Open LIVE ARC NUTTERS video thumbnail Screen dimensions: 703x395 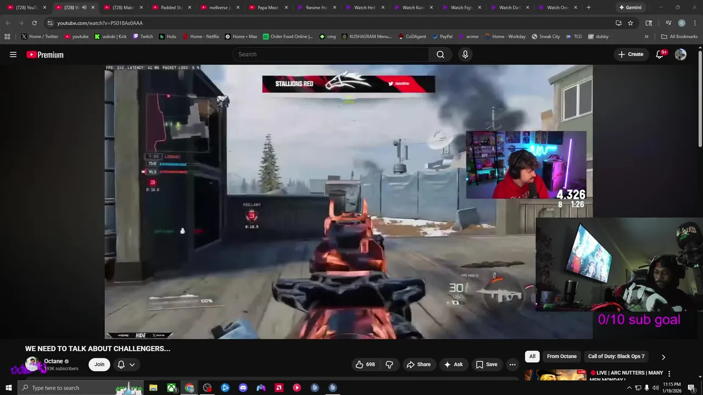(555, 375)
